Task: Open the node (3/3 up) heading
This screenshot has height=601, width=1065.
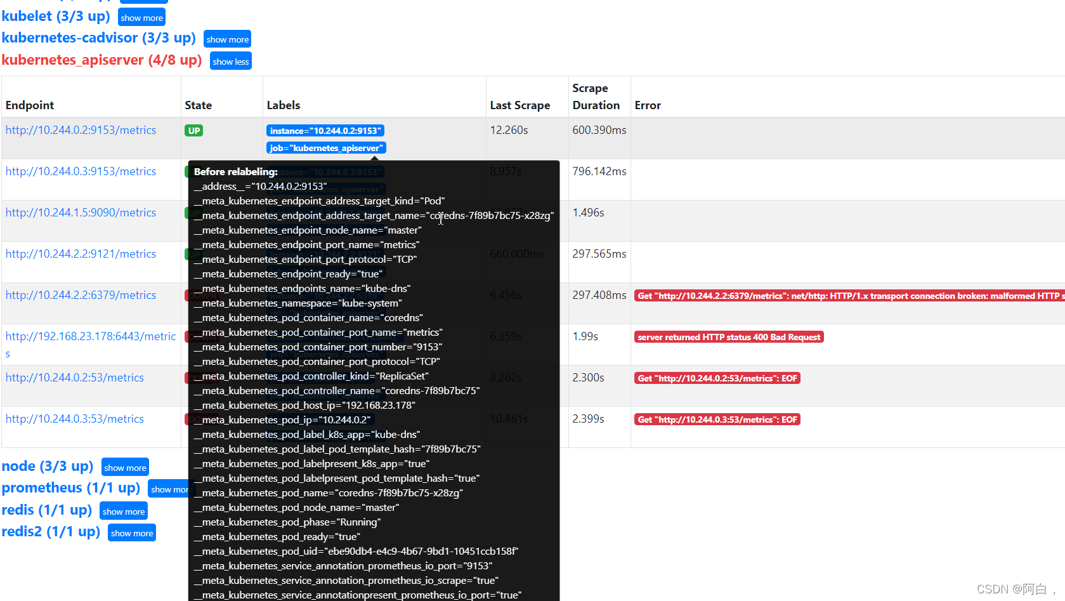Action: 48,466
